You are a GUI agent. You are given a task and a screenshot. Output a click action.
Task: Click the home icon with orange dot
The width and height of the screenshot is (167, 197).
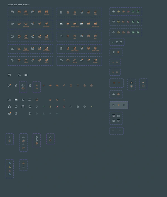click(9, 114)
